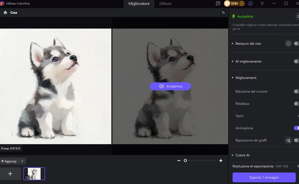Go to Casa home link
This screenshot has height=184, width=299.
[x=13, y=13]
